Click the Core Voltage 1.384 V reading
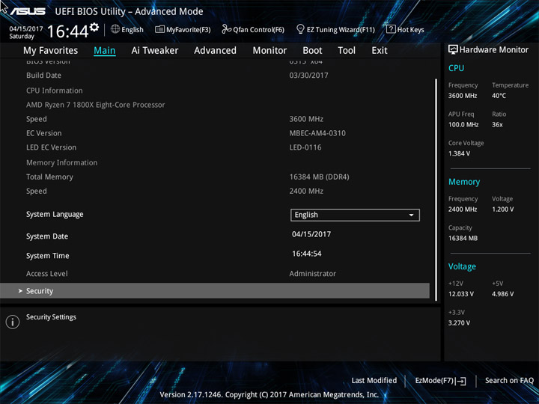Image resolution: width=539 pixels, height=404 pixels. click(459, 153)
